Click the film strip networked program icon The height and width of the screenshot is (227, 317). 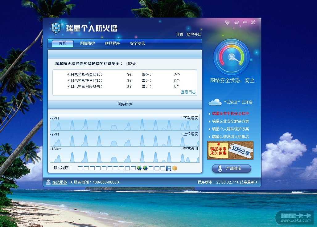pyautogui.click(x=169, y=168)
